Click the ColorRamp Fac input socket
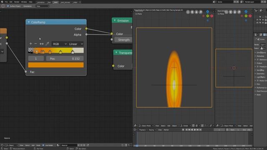 tap(26, 72)
